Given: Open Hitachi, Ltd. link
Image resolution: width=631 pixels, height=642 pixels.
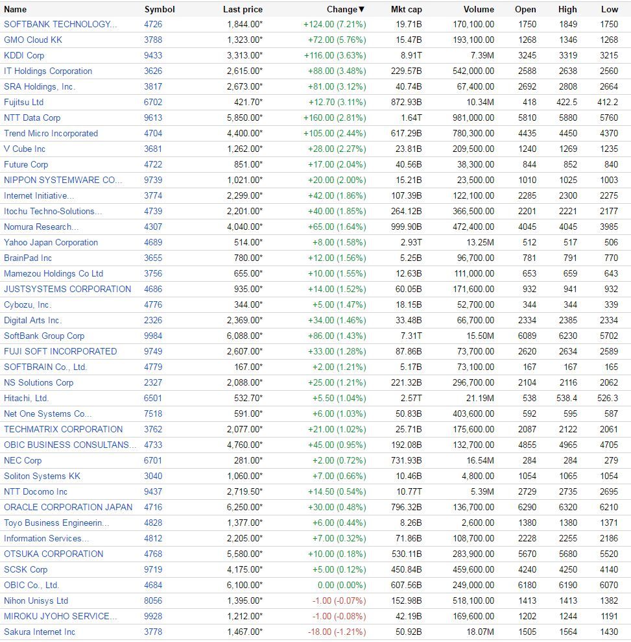Looking at the screenshot, I should coord(27,397).
